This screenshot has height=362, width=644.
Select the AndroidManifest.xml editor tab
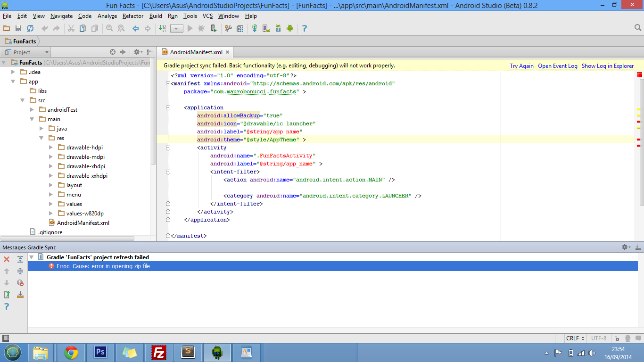pos(196,52)
